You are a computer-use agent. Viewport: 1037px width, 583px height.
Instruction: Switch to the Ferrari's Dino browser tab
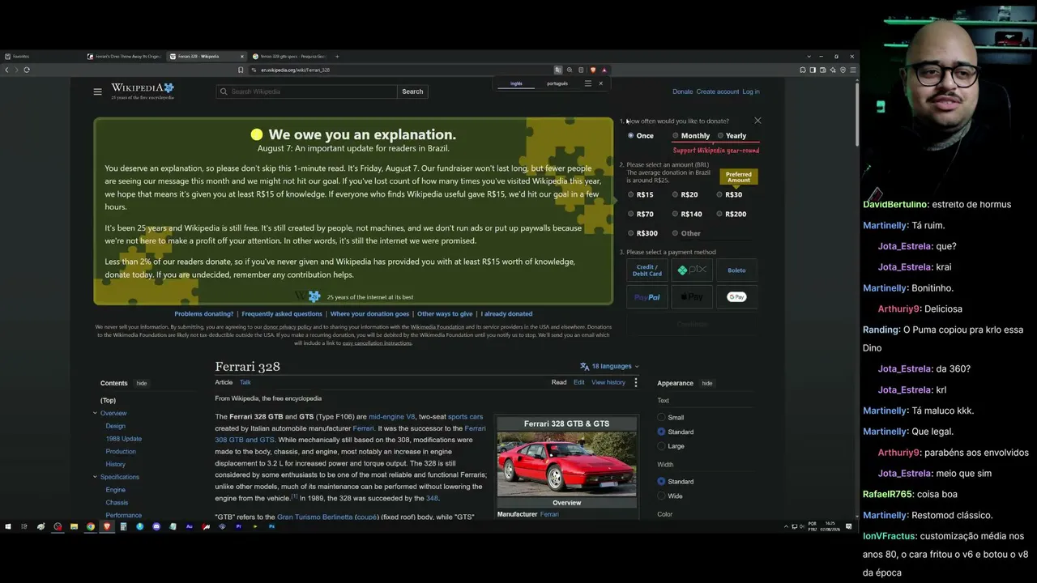pyautogui.click(x=125, y=57)
